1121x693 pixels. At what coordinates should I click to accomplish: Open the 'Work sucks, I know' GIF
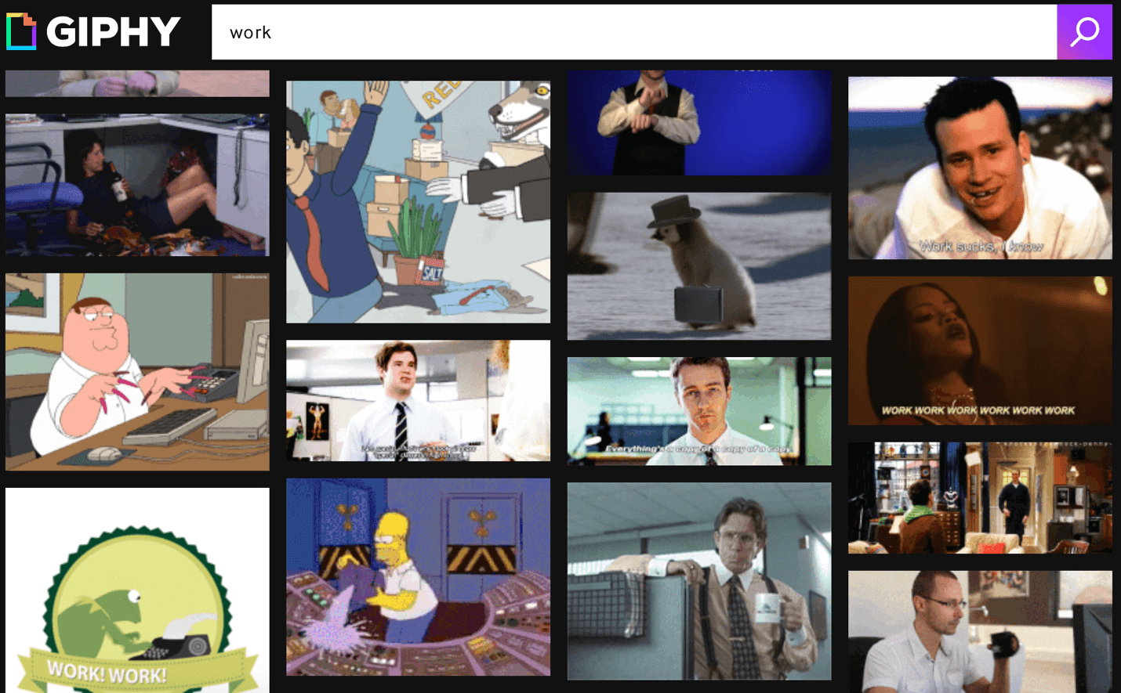tap(980, 168)
